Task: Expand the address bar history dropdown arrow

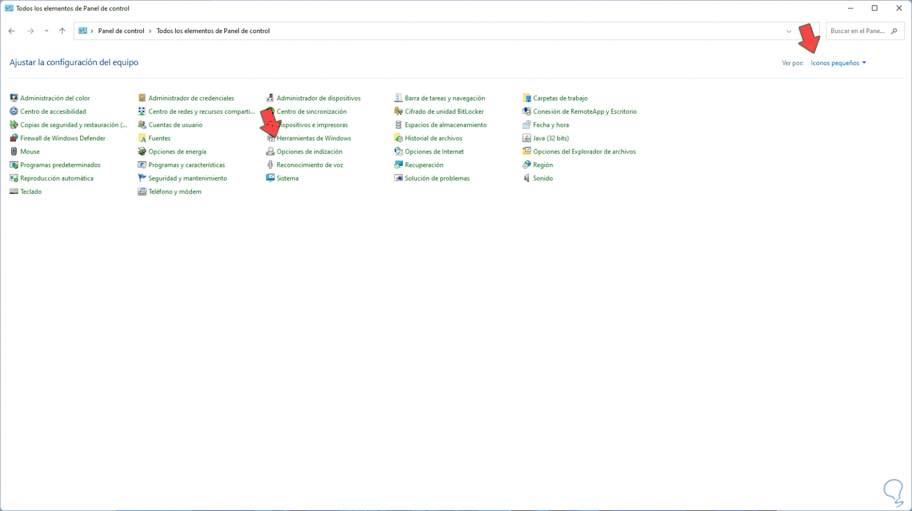Action: point(789,31)
